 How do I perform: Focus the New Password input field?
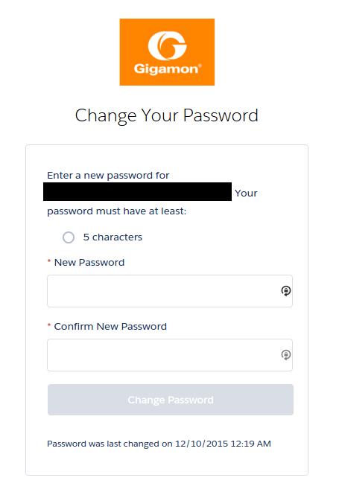coord(170,291)
